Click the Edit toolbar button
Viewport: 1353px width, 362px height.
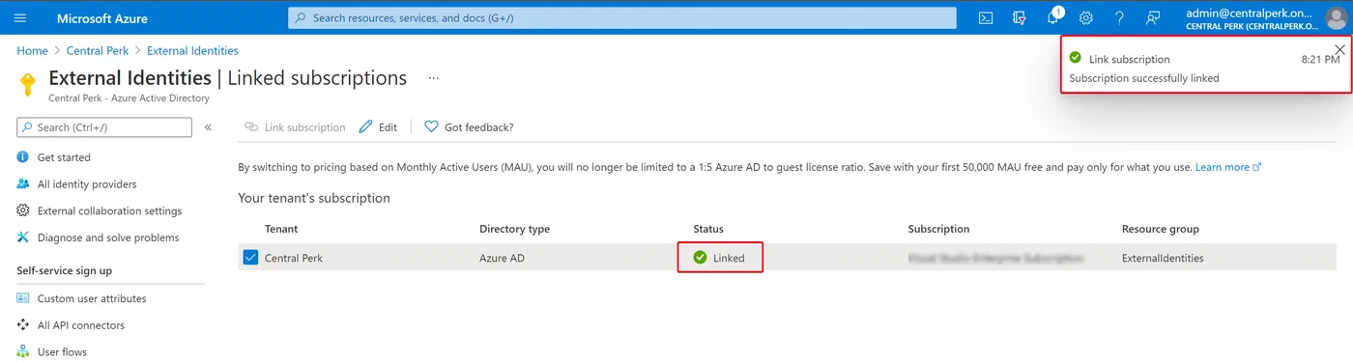[x=378, y=127]
